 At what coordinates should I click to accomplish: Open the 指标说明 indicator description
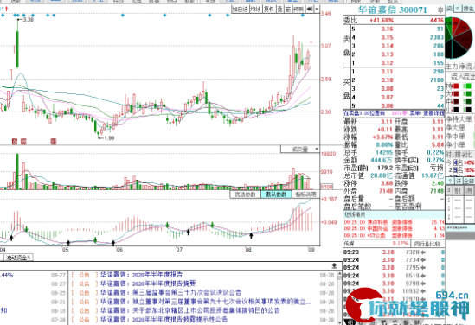click(305, 194)
